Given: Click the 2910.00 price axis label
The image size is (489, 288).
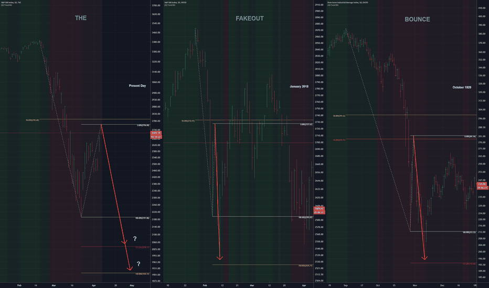Looking at the screenshot, I should (319, 5).
